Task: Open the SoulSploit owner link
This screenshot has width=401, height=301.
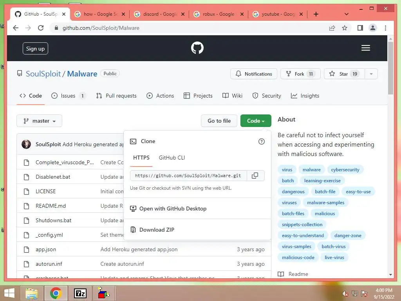Action: 43,74
